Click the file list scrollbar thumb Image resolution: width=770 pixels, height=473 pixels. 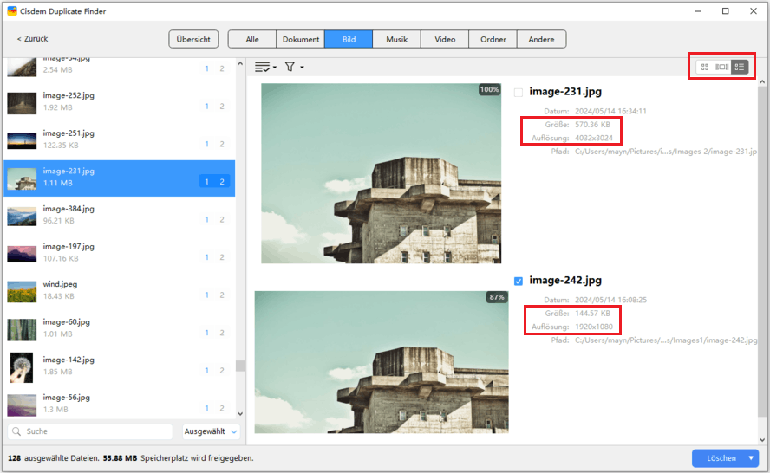coord(240,366)
